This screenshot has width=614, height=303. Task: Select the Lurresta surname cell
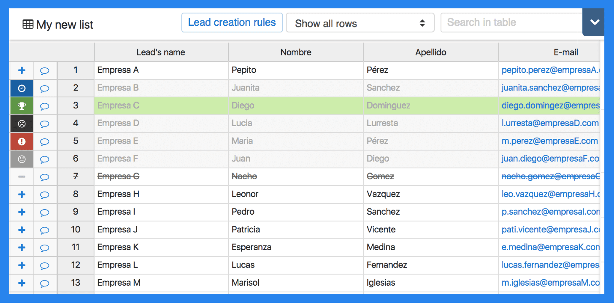[431, 123]
